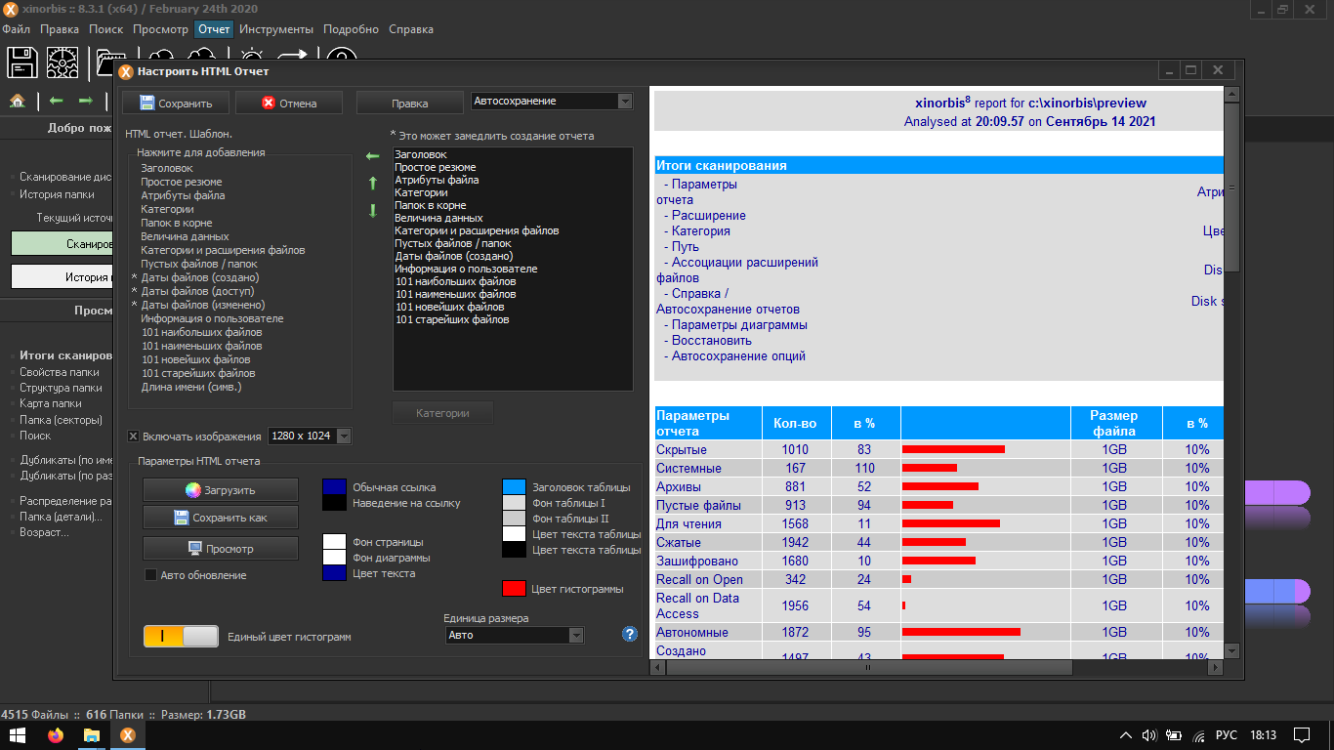Open the notification center icon

(x=1302, y=735)
